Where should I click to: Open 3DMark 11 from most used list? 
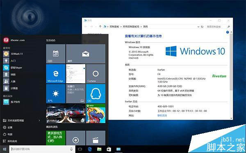[13, 54]
